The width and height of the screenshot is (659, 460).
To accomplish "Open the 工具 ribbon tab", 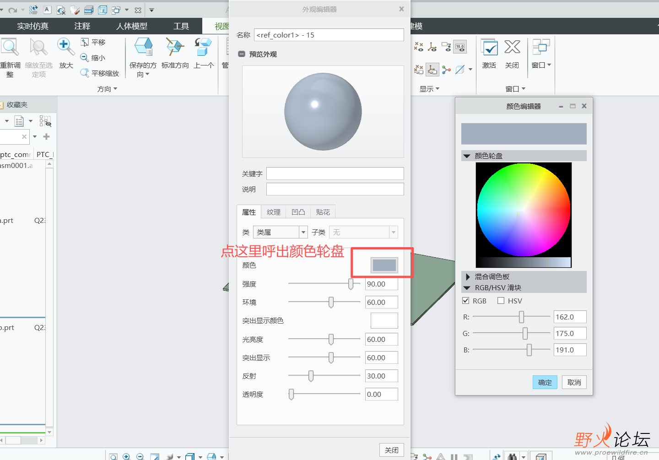I will click(181, 26).
